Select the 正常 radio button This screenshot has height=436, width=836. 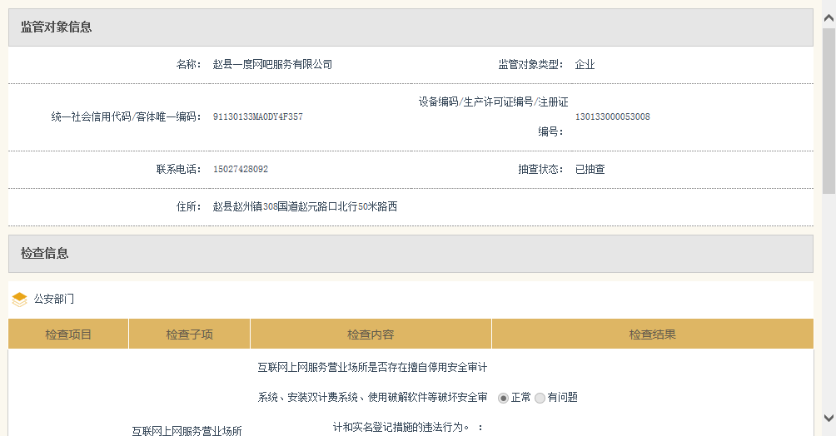503,399
